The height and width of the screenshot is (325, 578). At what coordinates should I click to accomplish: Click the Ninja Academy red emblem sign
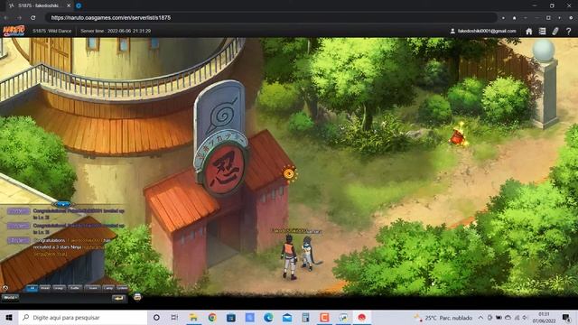pyautogui.click(x=224, y=169)
